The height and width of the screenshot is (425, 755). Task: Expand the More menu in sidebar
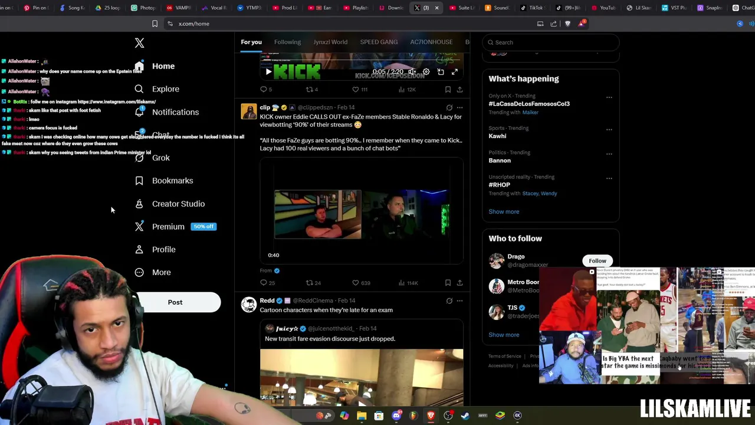click(x=153, y=273)
